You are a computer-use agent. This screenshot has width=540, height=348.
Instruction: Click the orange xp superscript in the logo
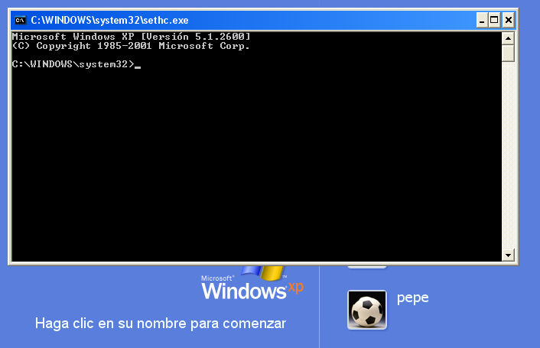pyautogui.click(x=296, y=287)
